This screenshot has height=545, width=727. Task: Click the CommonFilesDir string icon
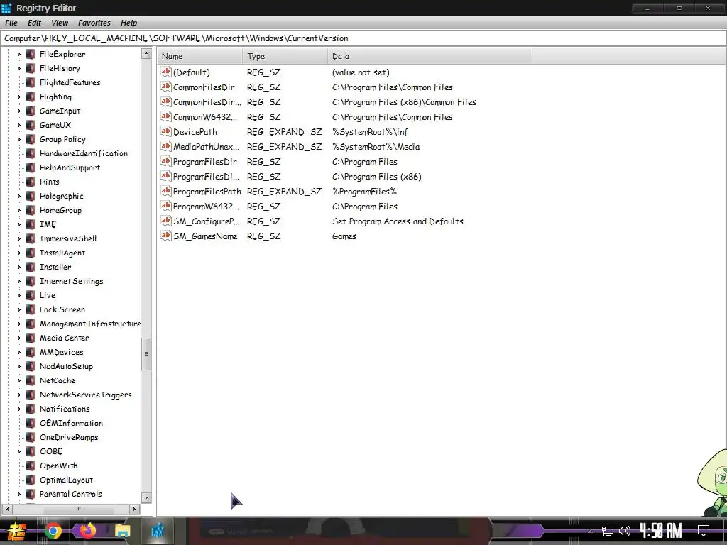(x=166, y=87)
